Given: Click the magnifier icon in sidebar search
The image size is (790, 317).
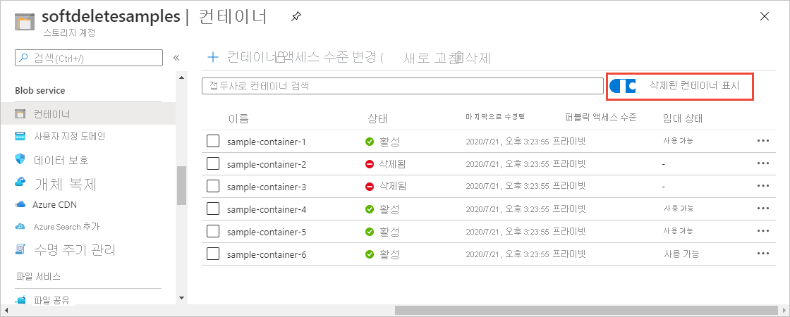Looking at the screenshot, I should 24,58.
